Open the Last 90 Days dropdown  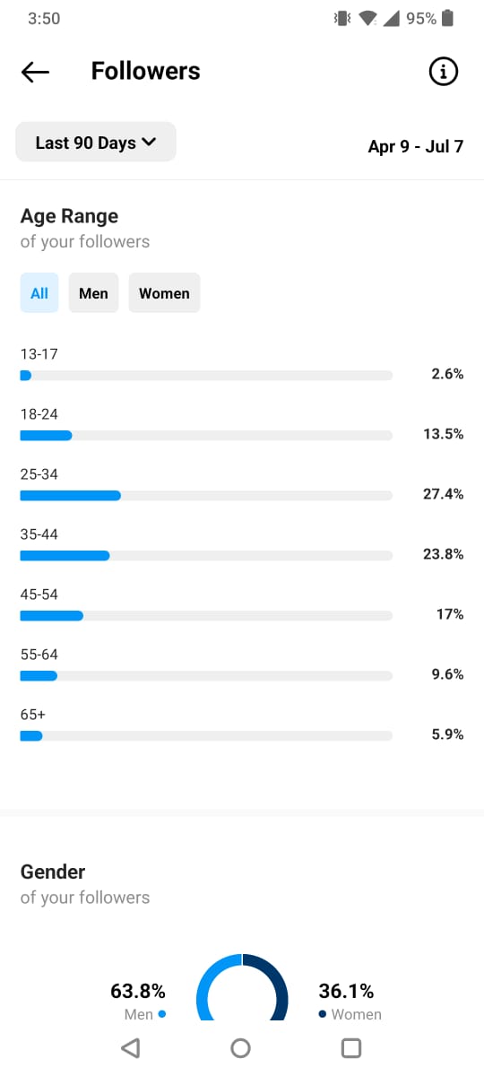(96, 143)
